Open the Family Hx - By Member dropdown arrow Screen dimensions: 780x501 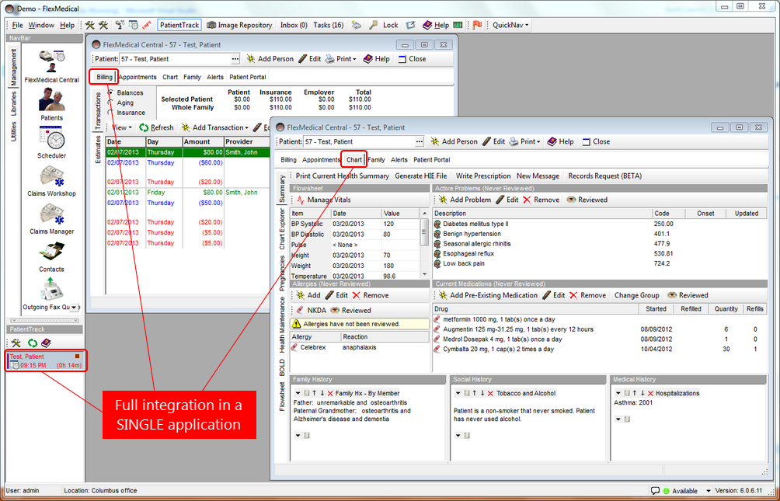(298, 394)
